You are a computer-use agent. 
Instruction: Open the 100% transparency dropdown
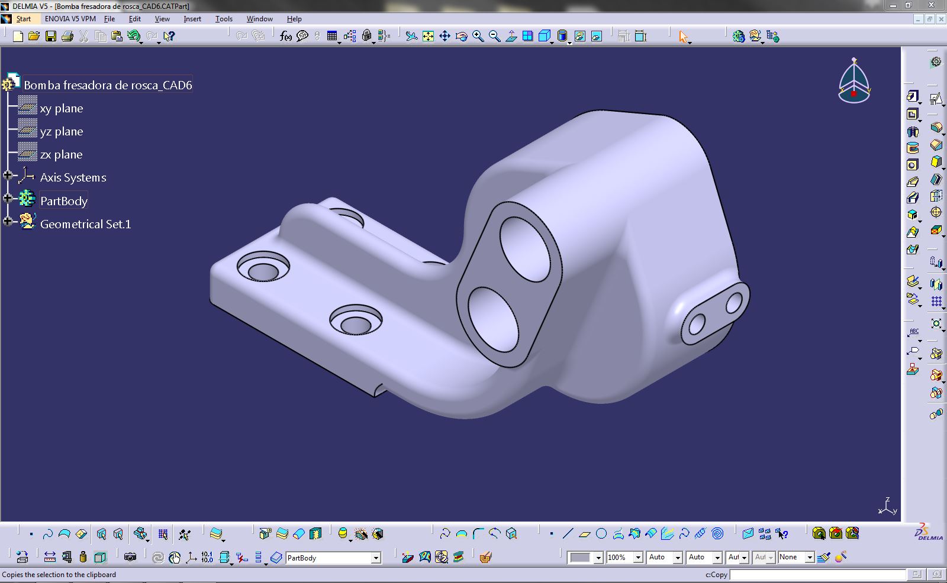coord(638,558)
